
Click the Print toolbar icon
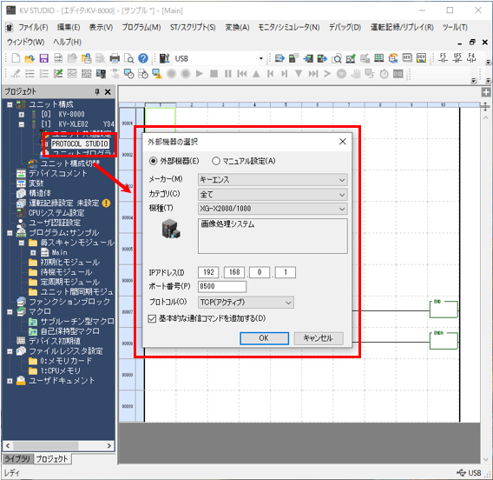click(x=115, y=58)
